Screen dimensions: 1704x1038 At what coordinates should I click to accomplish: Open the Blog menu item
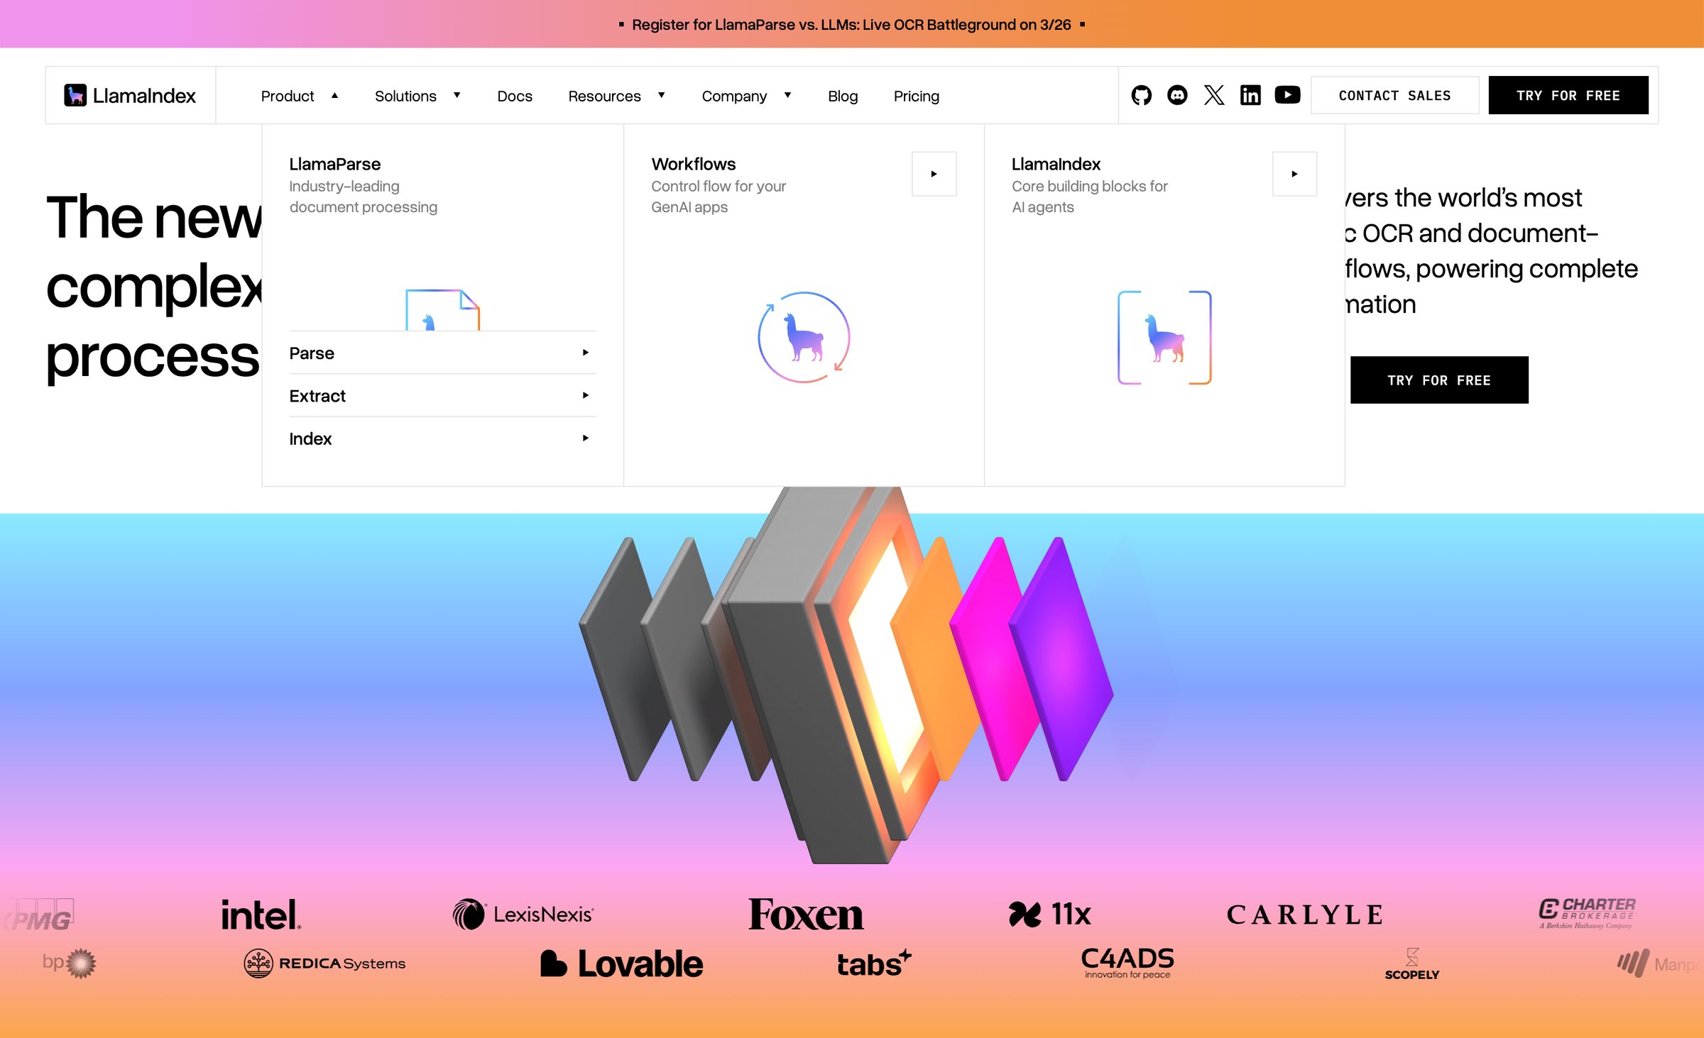[843, 96]
